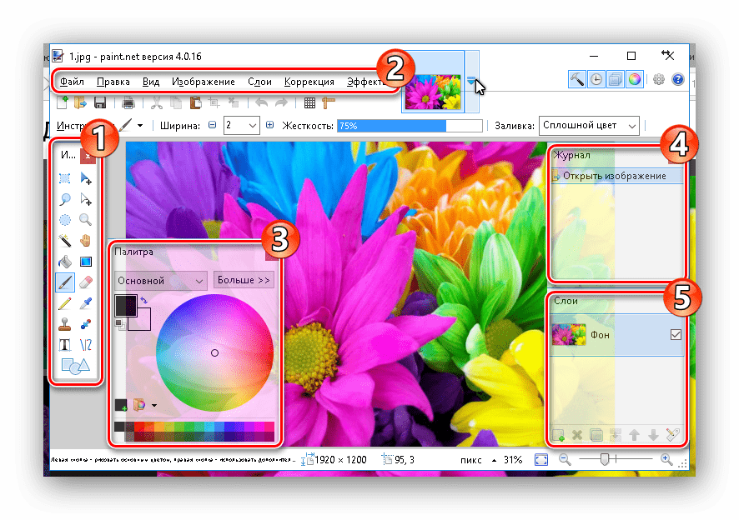Choose the Eraser tool

click(x=85, y=282)
